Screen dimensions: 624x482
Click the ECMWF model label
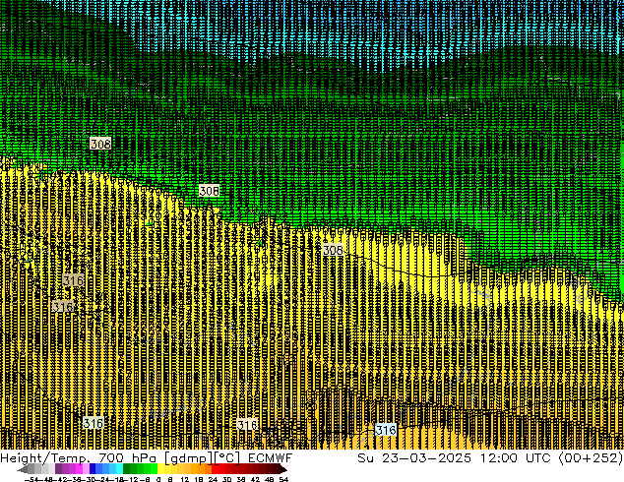tap(270, 457)
